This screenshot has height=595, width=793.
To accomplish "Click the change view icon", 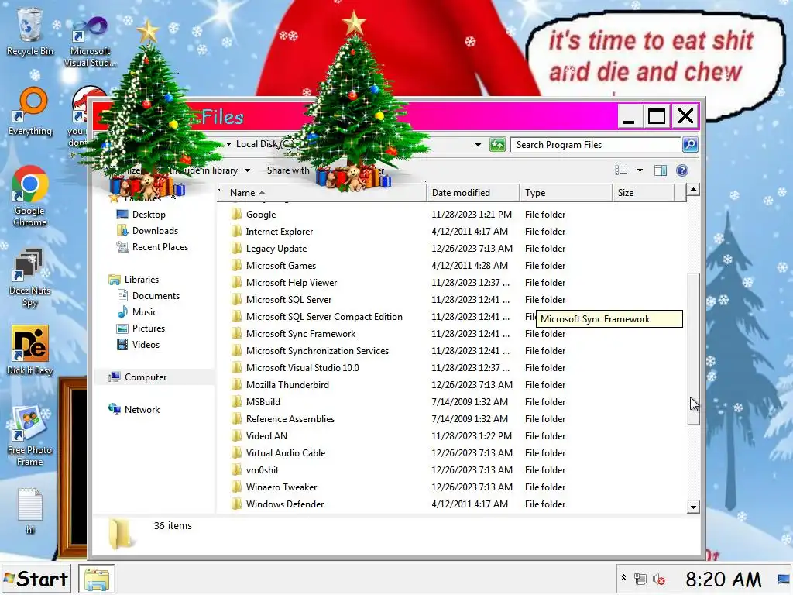I will (620, 170).
